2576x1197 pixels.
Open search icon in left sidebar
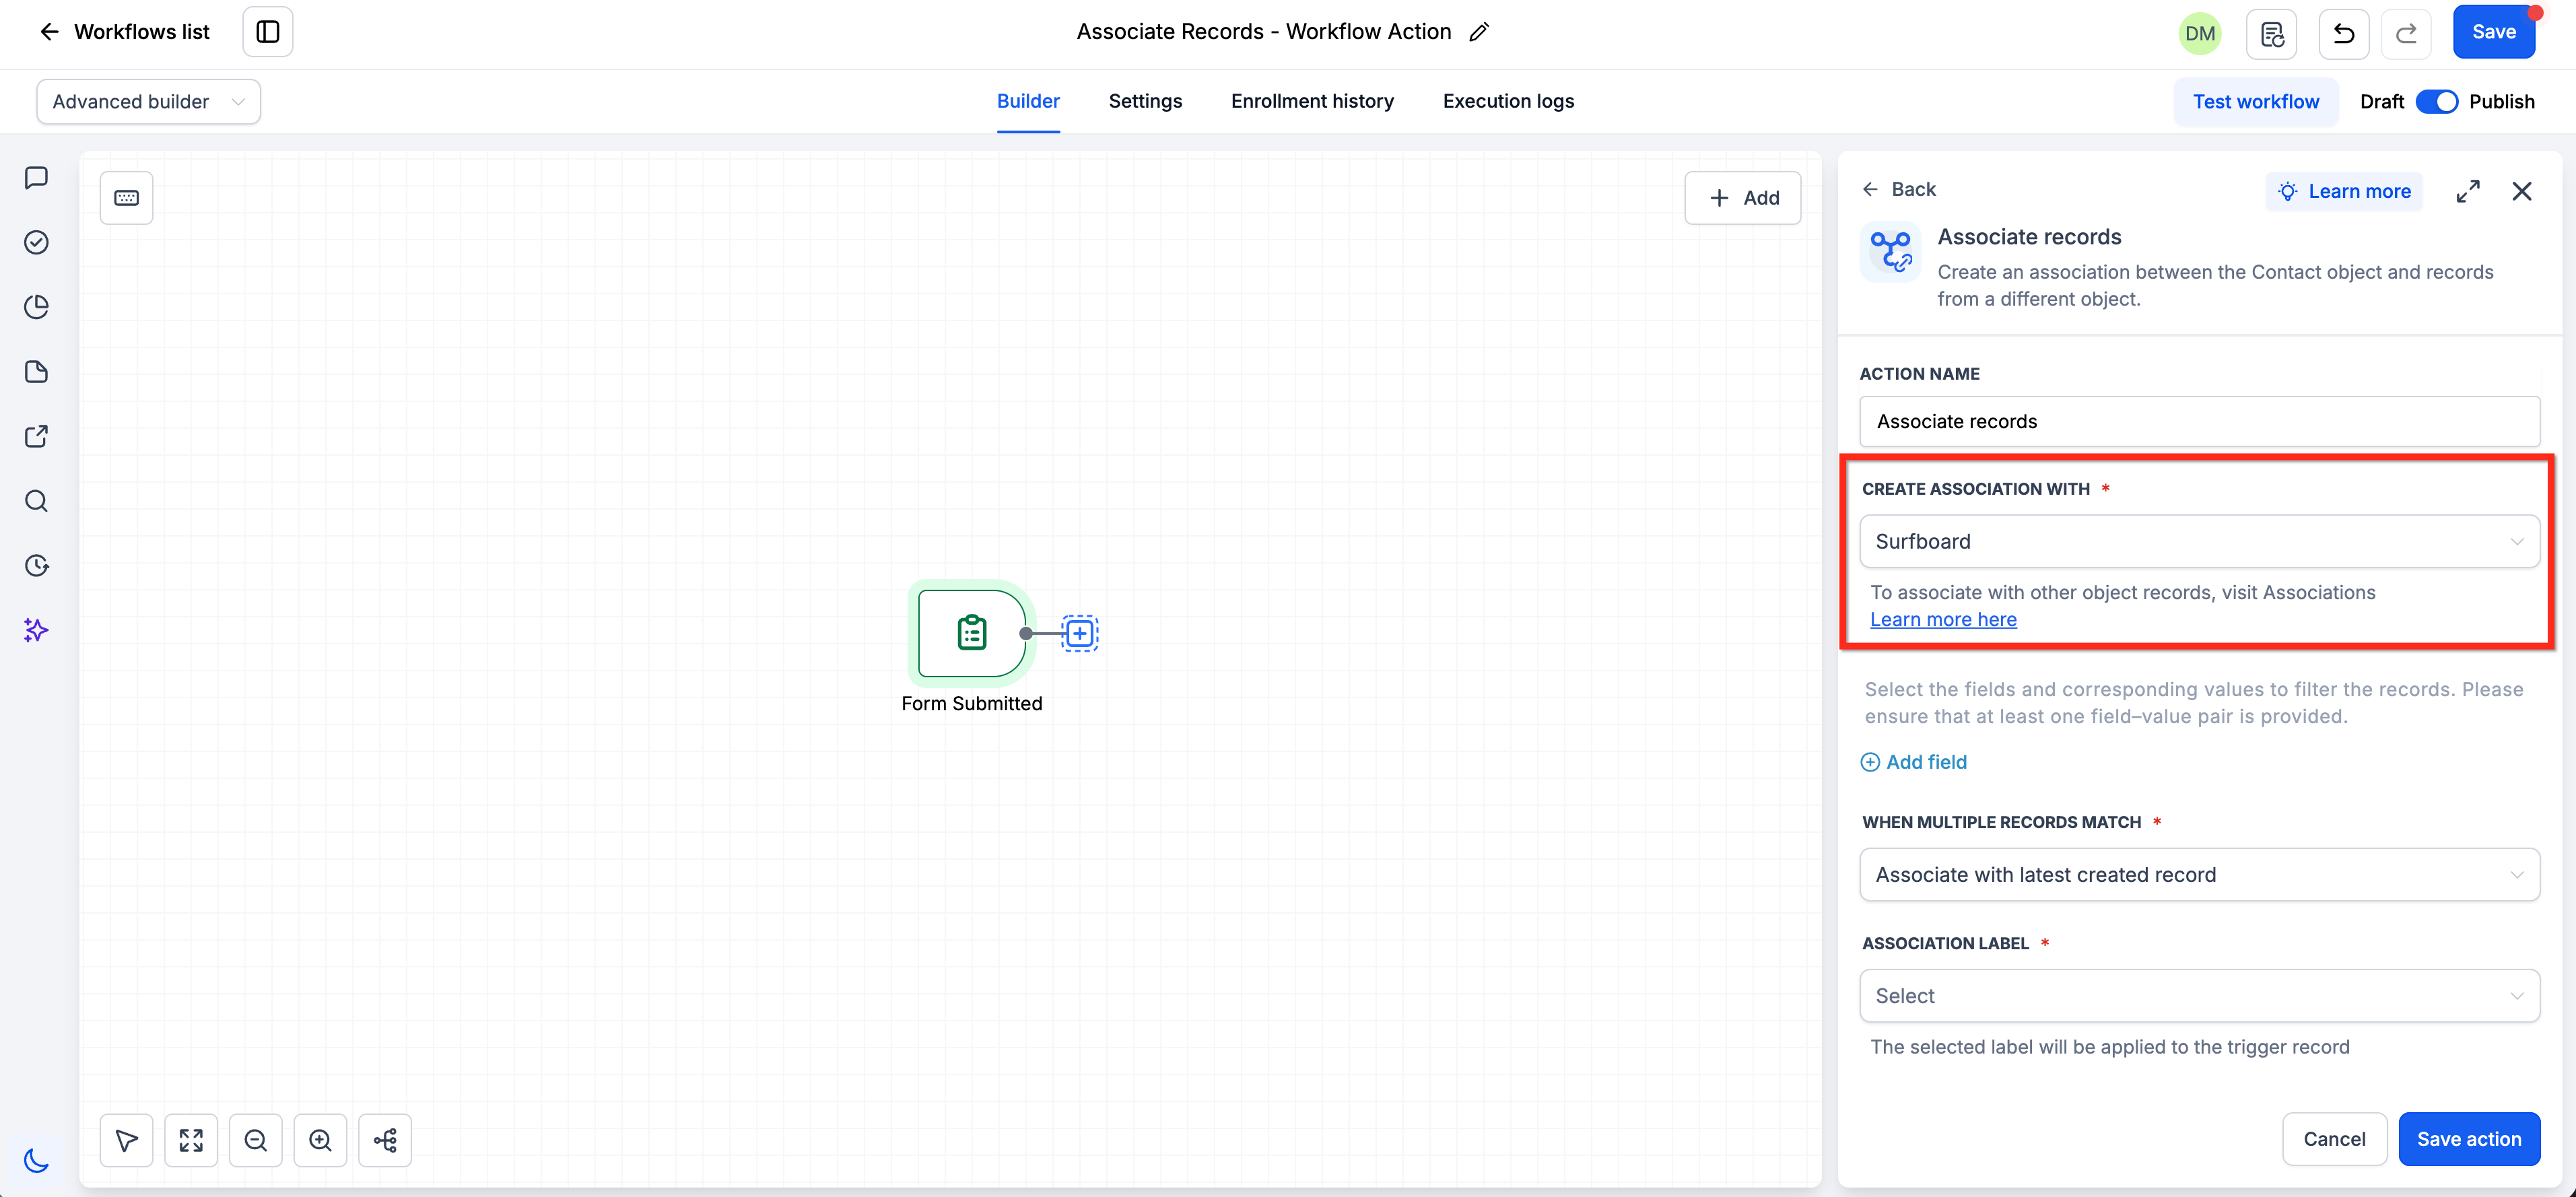(x=36, y=501)
